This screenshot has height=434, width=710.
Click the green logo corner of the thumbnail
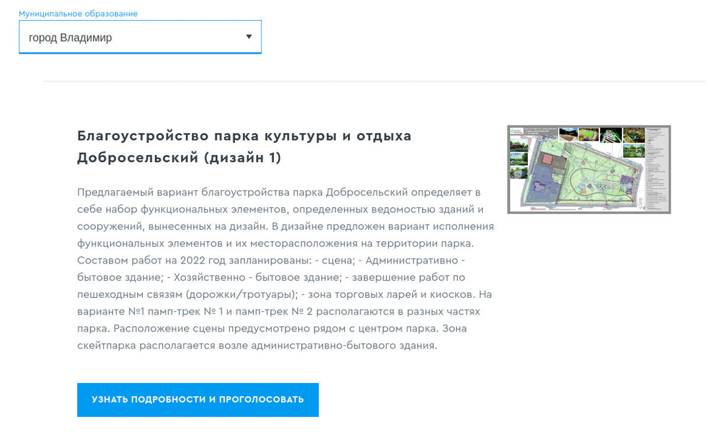coord(512,131)
